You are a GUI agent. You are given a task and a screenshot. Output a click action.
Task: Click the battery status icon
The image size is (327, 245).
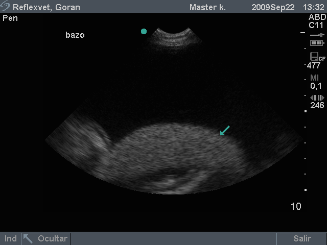click(317, 43)
